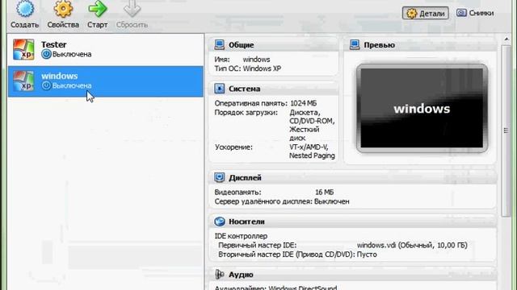Click the 'Windows XP' OS type value
517x290 pixels.
[262, 68]
